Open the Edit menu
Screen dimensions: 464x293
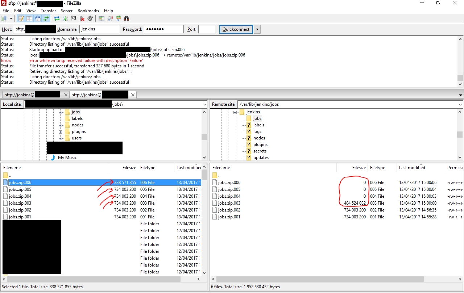17,11
